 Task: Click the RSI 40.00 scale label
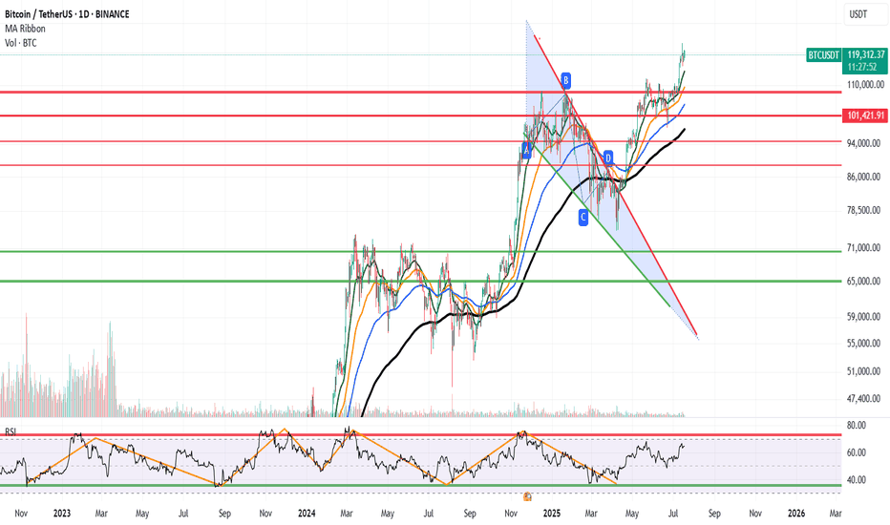tap(857, 479)
